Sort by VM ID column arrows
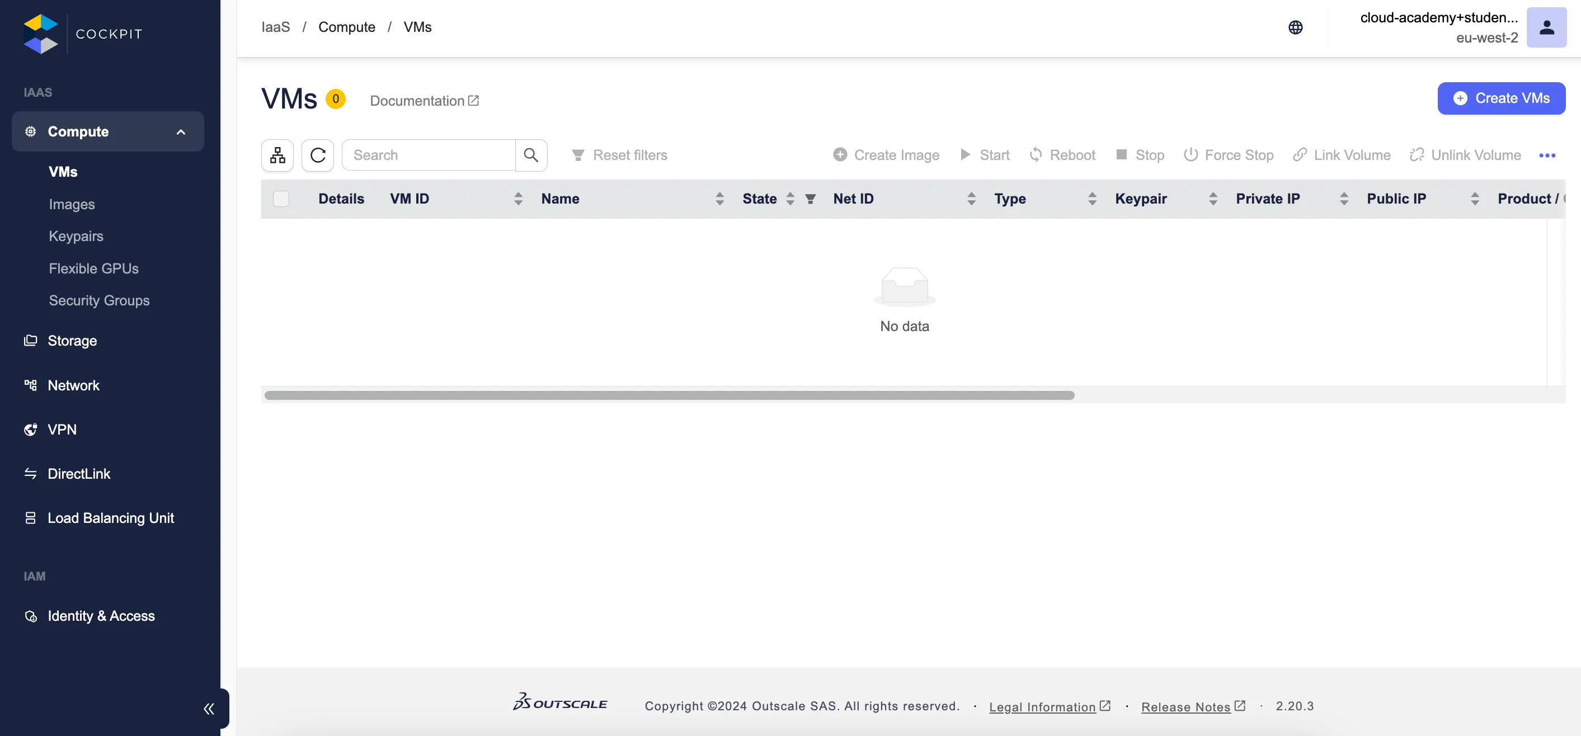 click(518, 199)
